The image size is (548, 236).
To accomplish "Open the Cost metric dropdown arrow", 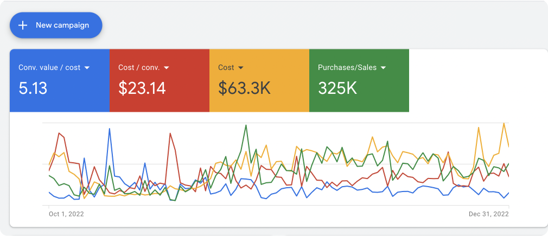I will click(241, 68).
